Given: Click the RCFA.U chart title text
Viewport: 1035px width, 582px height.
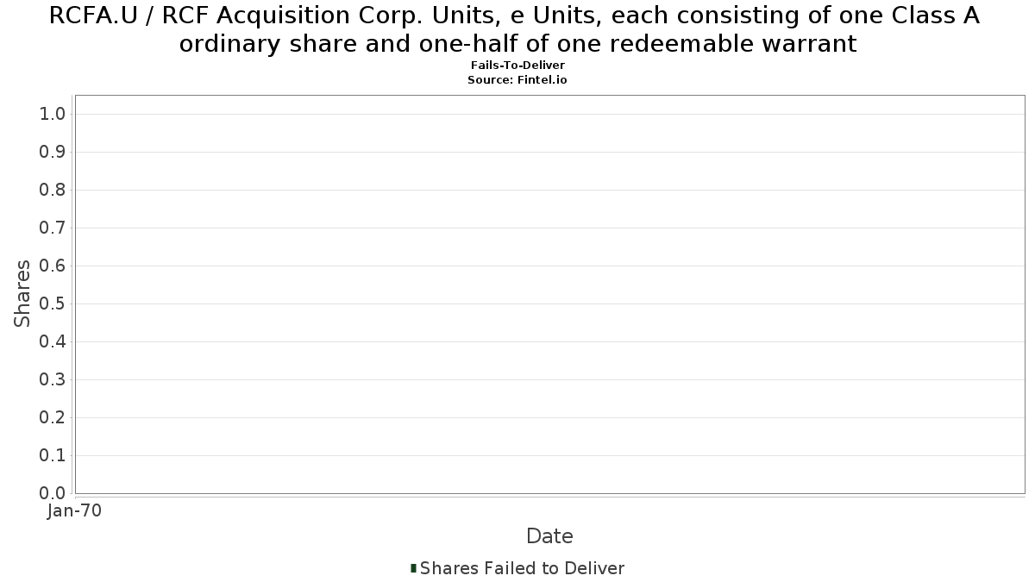Looking at the screenshot, I should [517, 29].
